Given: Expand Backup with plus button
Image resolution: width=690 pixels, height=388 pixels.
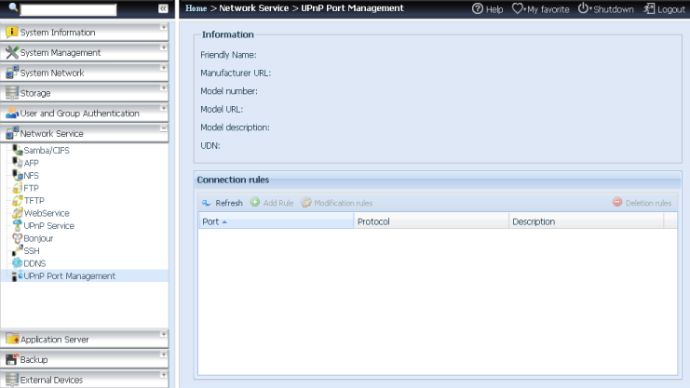Looking at the screenshot, I should (163, 355).
